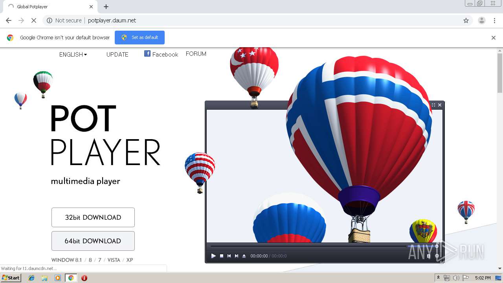Set Chrome as default browser
The height and width of the screenshot is (283, 503).
click(x=140, y=37)
